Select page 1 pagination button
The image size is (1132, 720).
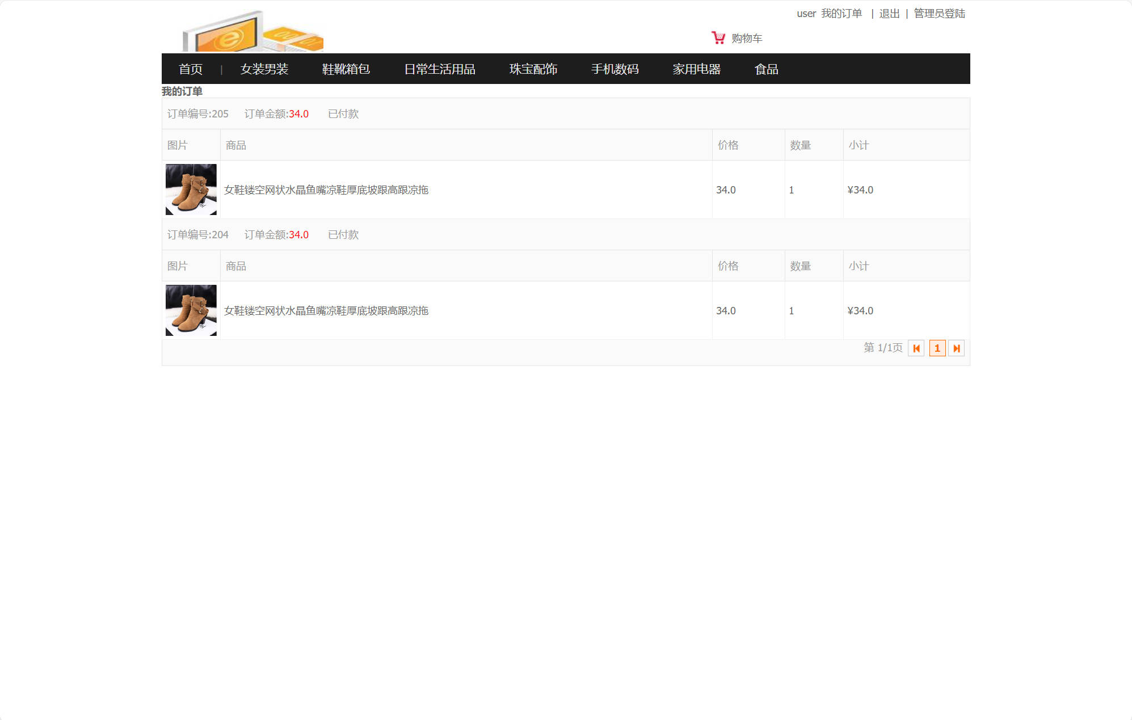pos(937,348)
